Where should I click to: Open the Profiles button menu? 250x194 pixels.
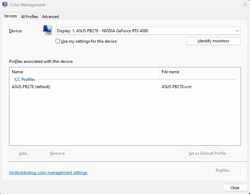(222, 170)
